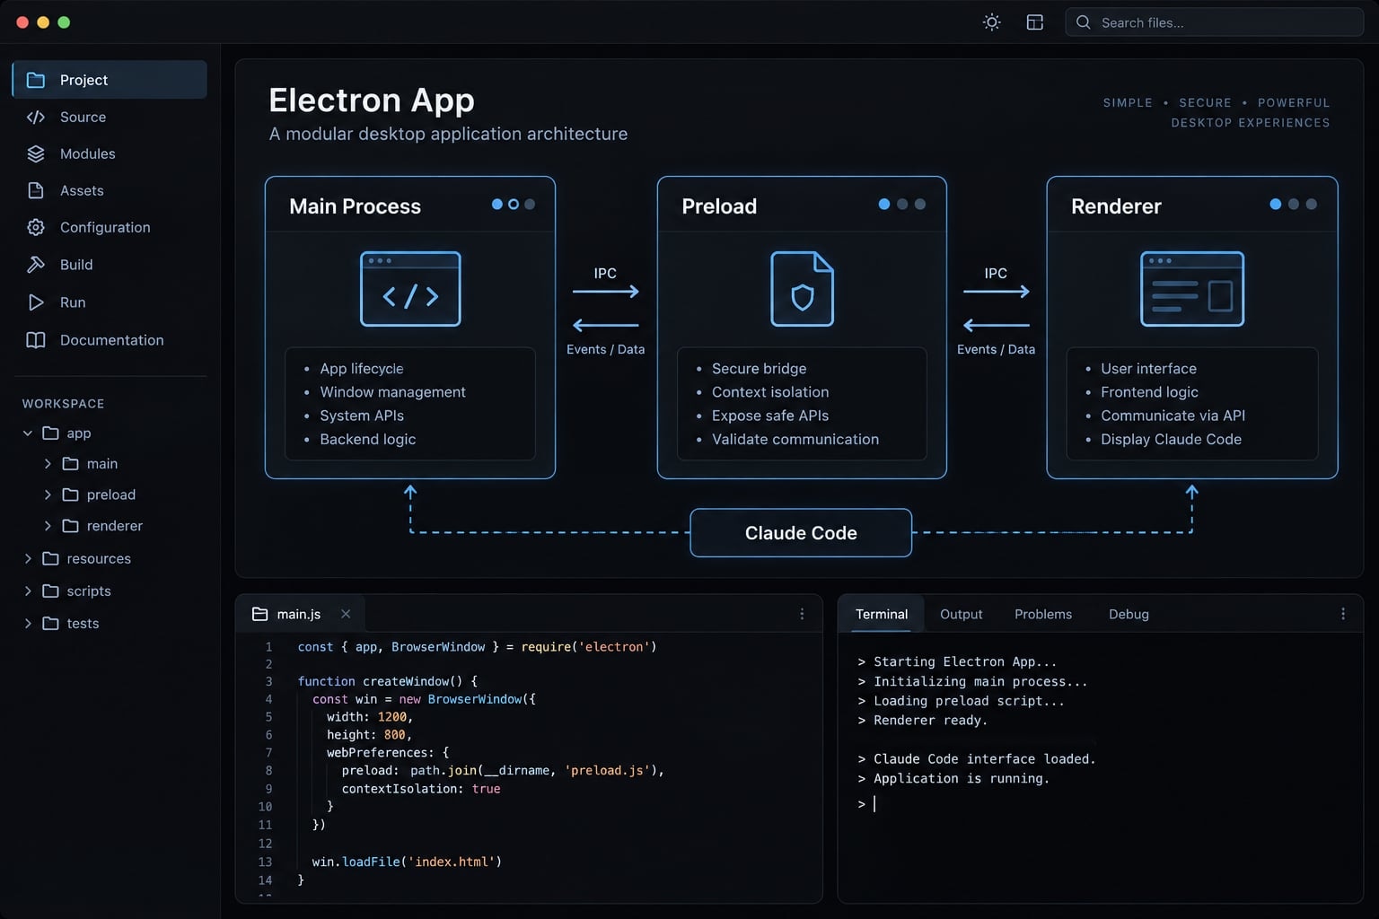Screen dimensions: 1379x919
Task: Click the Main Process code window icon
Action: click(410, 289)
